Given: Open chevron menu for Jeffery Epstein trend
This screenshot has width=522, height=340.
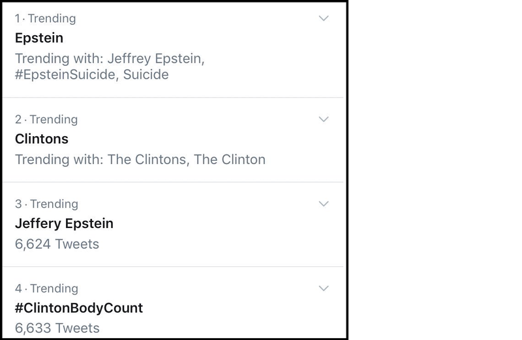Looking at the screenshot, I should click(323, 204).
